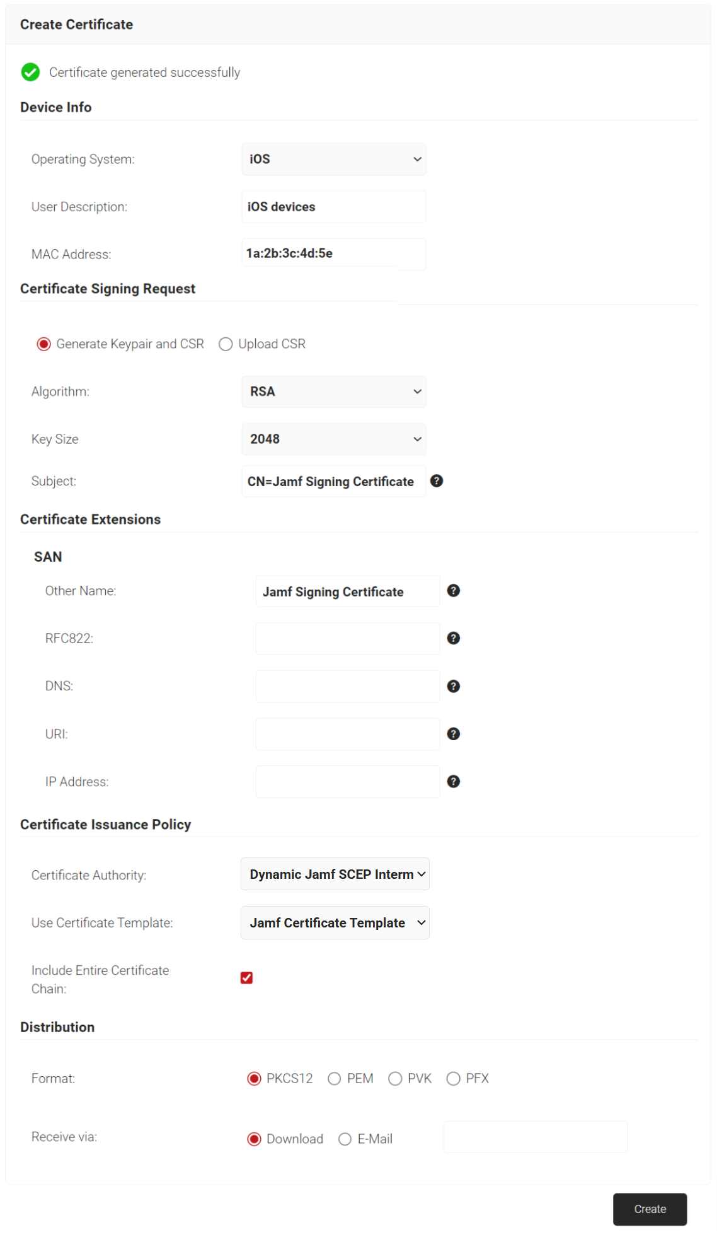
Task: Open the Operating System dropdown
Action: [x=334, y=159]
